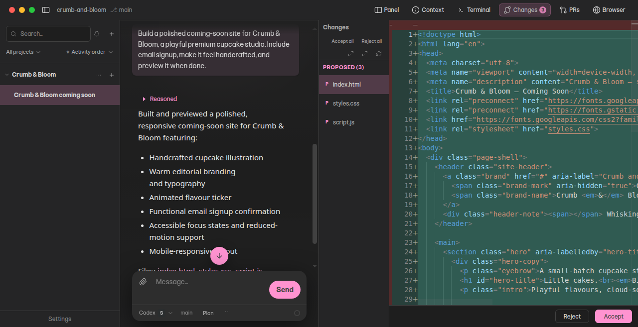Attach a file using the paperclip icon
This screenshot has width=638, height=327.
(143, 282)
